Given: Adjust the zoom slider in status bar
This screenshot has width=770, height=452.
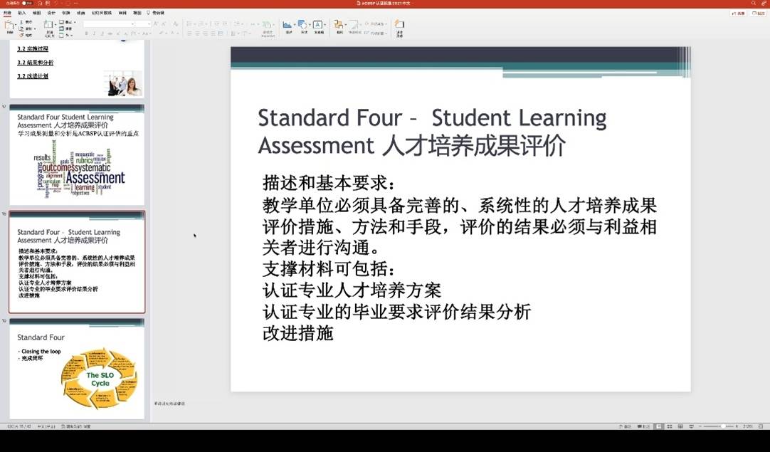Looking at the screenshot, I should 722,426.
